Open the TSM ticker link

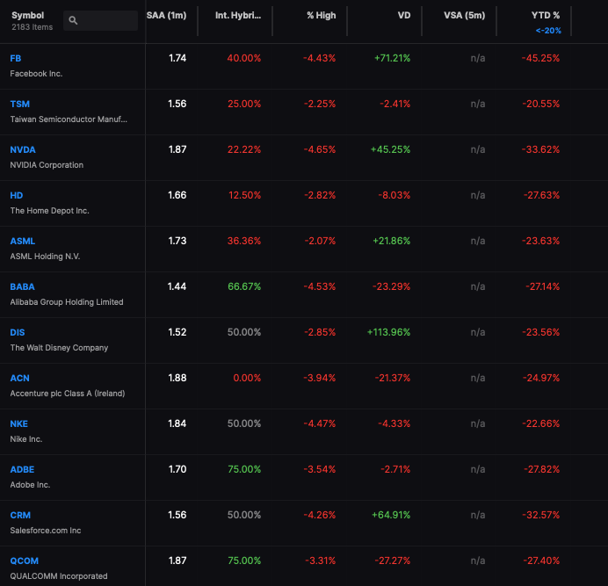(x=20, y=105)
